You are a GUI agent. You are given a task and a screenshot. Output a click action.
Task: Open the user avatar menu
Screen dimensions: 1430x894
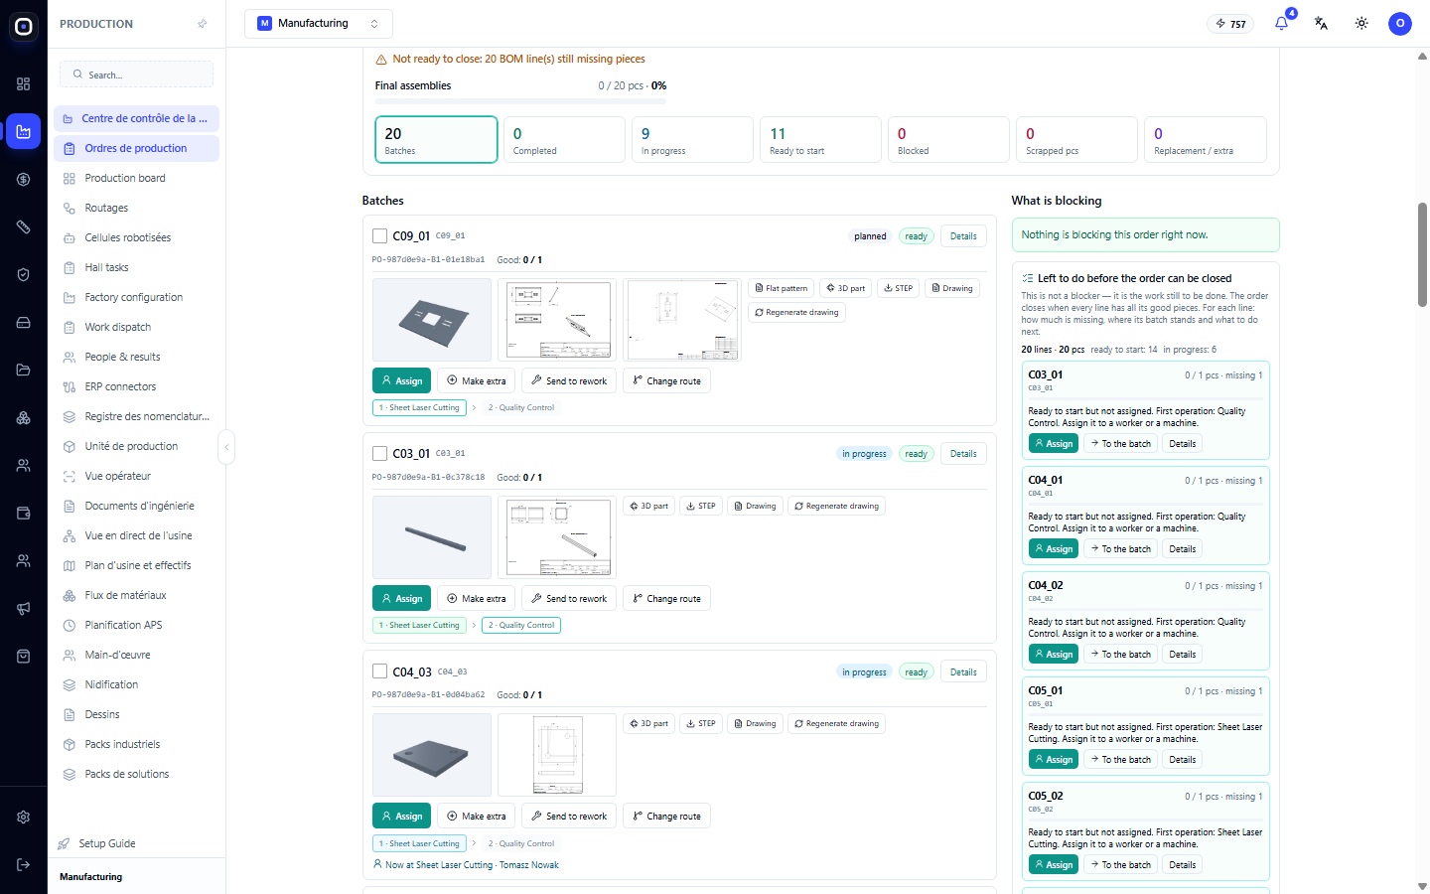(x=1400, y=23)
